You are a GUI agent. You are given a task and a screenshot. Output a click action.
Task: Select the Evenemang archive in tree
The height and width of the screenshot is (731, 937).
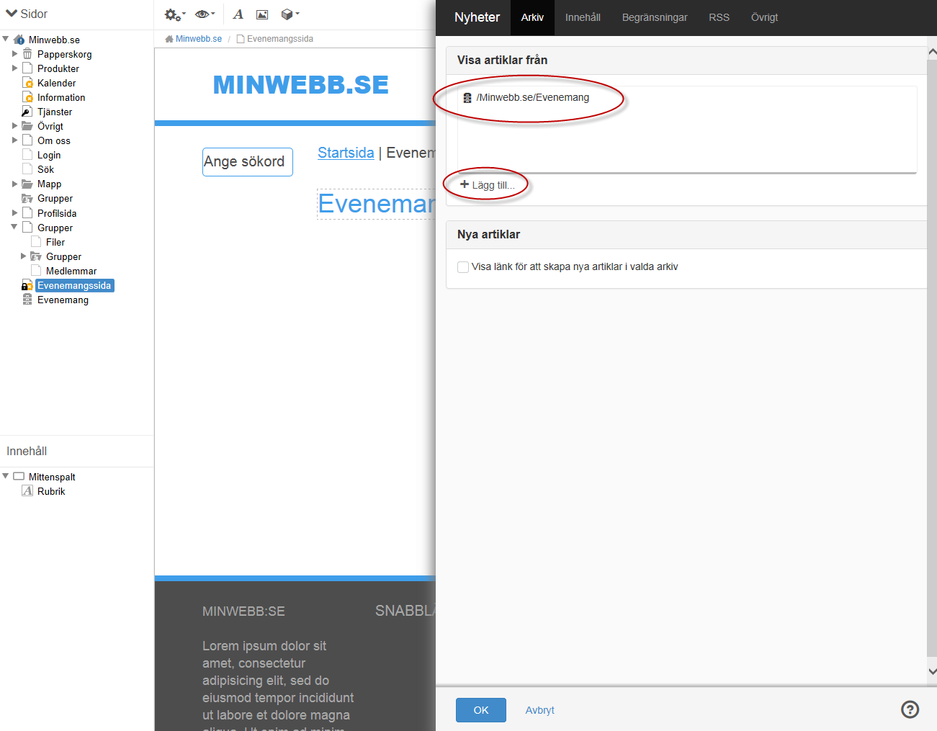pos(63,300)
